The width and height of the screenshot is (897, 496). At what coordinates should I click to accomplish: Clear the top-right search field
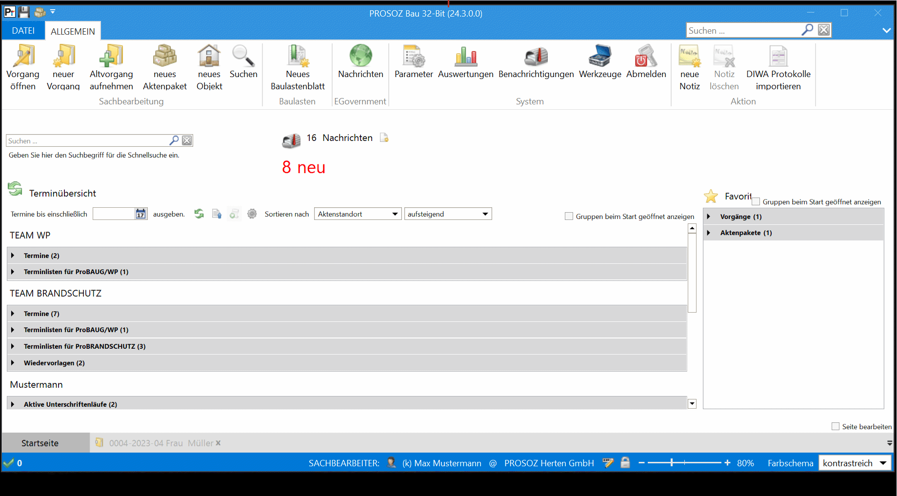[824, 30]
